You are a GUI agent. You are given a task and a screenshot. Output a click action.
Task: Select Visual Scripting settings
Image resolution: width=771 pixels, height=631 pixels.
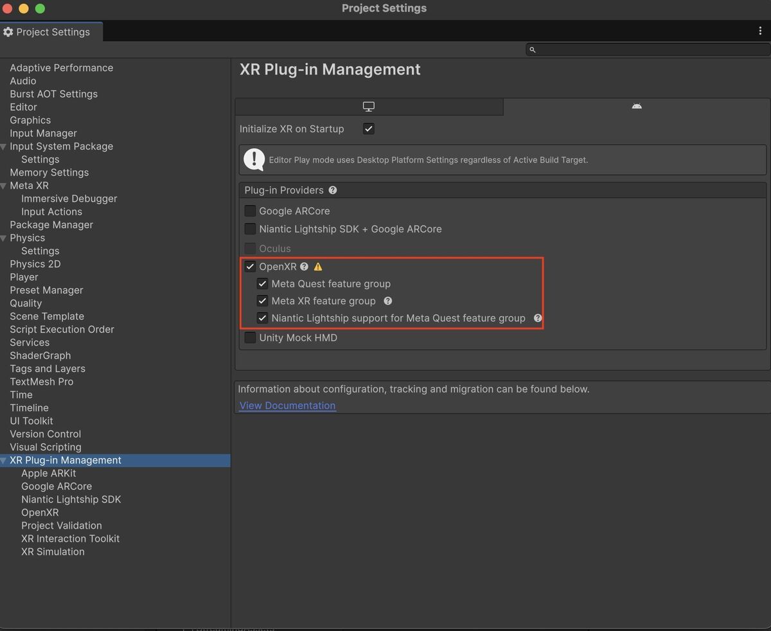point(46,447)
